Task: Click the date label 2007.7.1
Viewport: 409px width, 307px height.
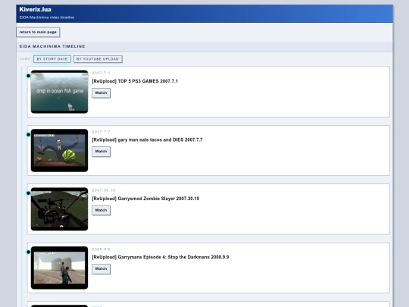Action: click(101, 73)
